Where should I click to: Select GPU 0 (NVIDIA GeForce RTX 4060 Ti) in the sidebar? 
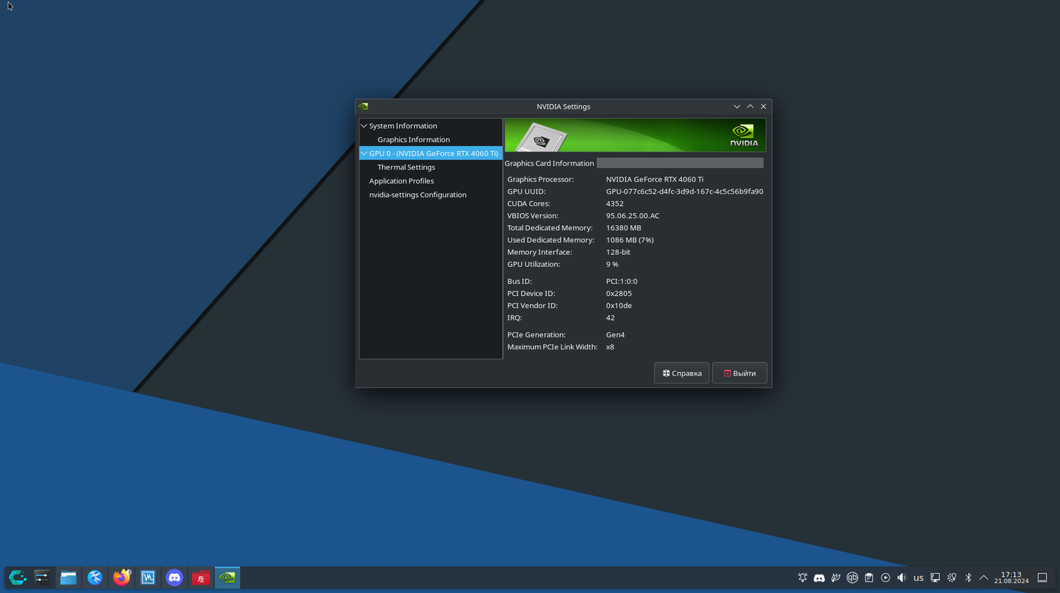click(x=433, y=153)
